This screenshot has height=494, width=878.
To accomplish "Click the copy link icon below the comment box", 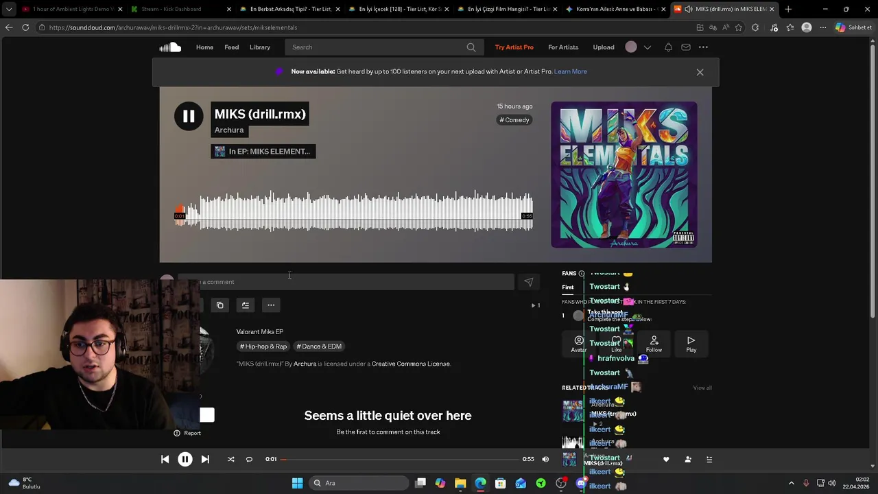I will [219, 305].
